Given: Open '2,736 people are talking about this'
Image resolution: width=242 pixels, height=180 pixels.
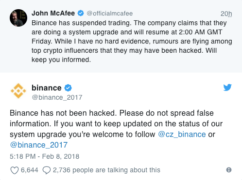Looking at the screenshot, I should click(x=106, y=170).
